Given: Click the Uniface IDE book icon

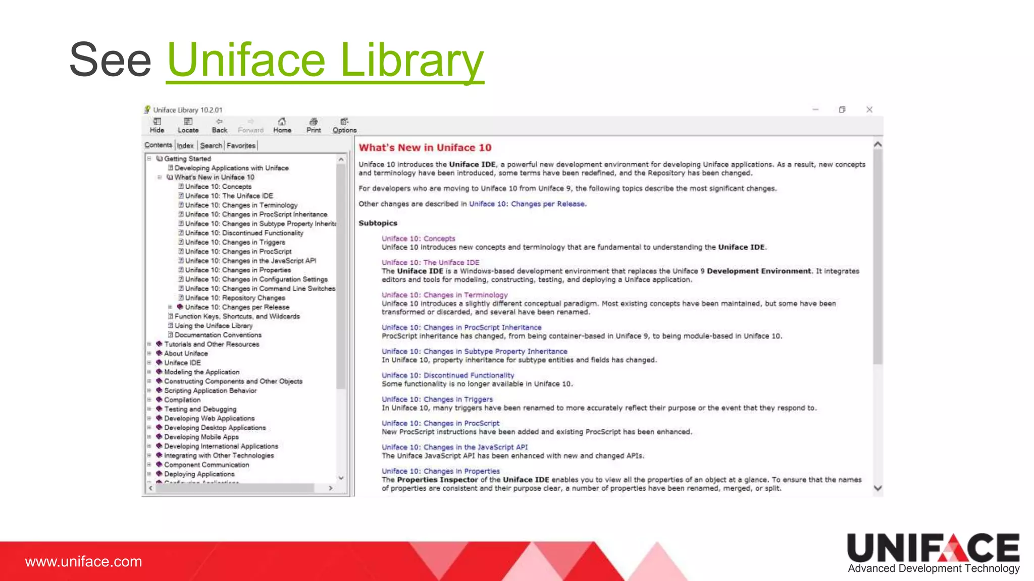Looking at the screenshot, I should [x=159, y=362].
